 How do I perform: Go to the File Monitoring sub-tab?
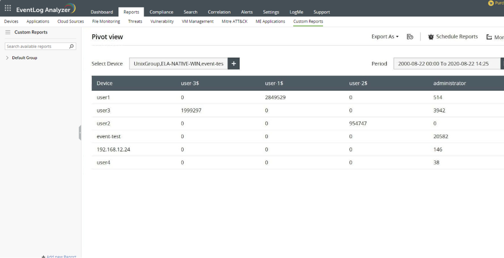point(106,21)
